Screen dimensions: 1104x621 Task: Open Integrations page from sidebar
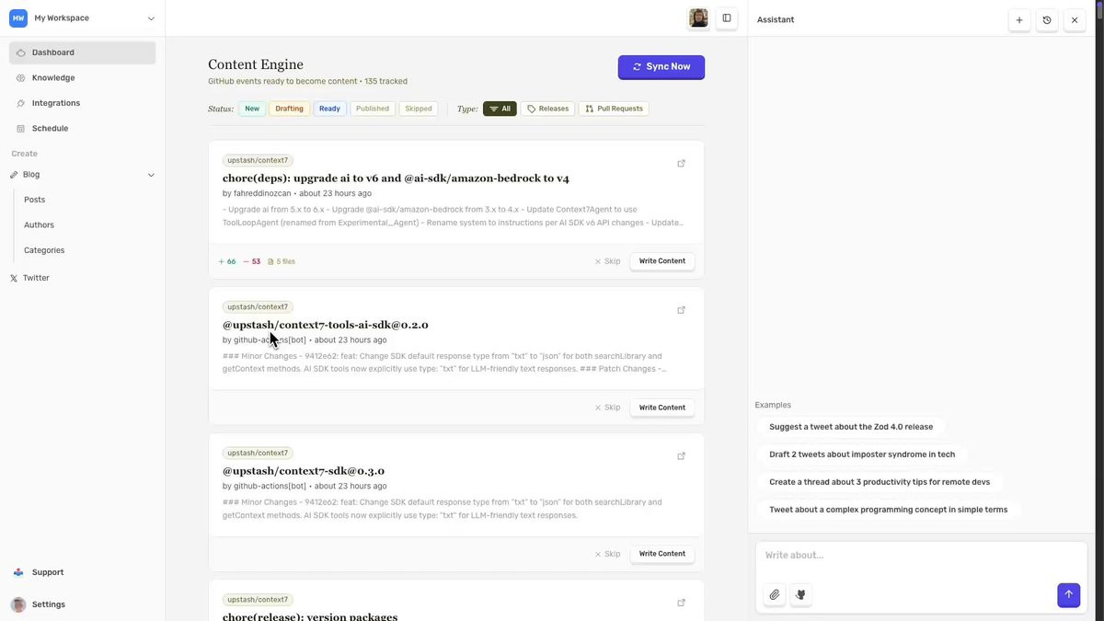(x=83, y=103)
